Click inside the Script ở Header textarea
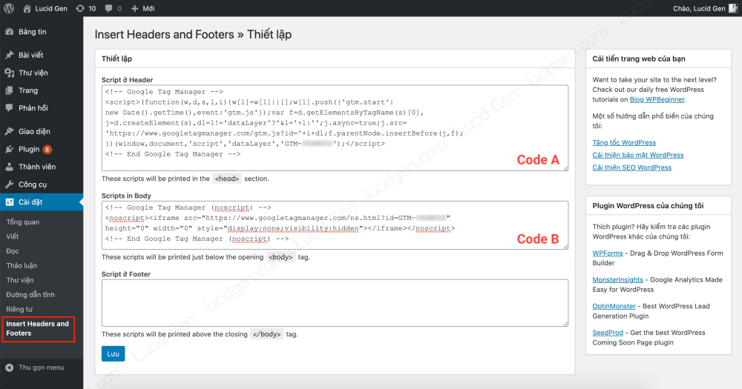Screen dimensions: 742x389 [335, 128]
